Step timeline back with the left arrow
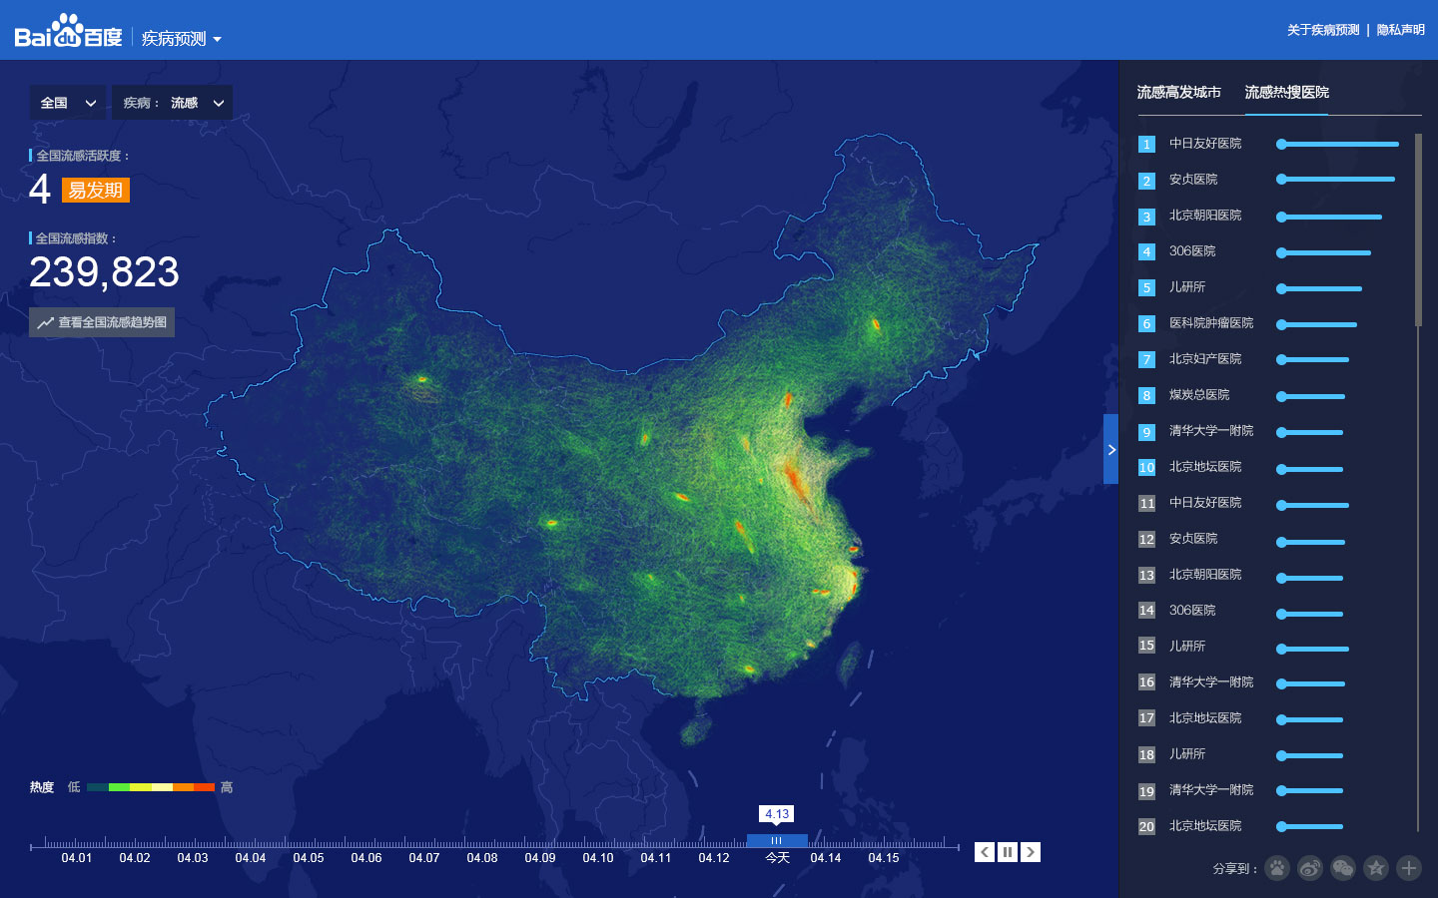The width and height of the screenshot is (1438, 898). click(985, 852)
